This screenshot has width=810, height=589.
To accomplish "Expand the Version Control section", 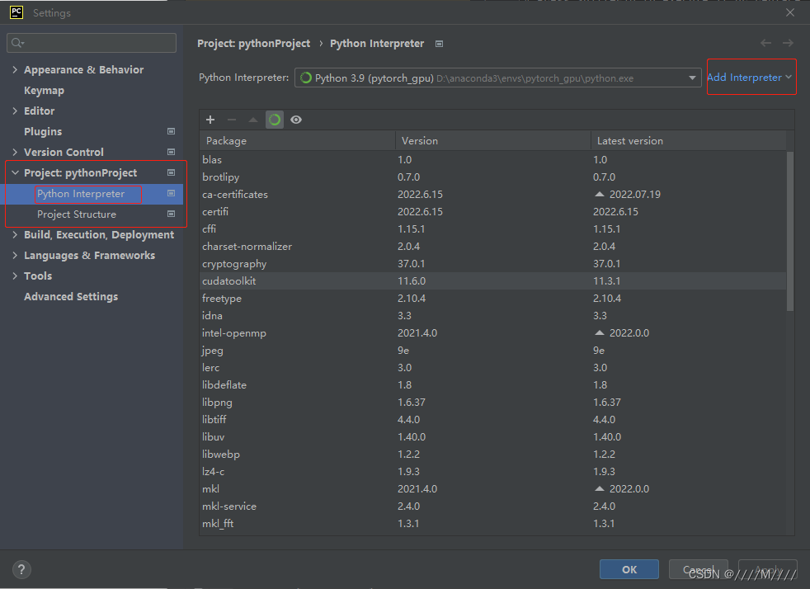I will point(15,152).
